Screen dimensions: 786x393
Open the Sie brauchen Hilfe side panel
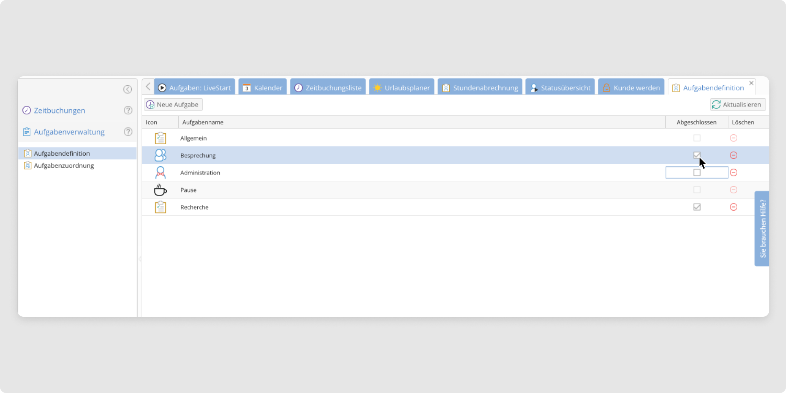point(762,228)
